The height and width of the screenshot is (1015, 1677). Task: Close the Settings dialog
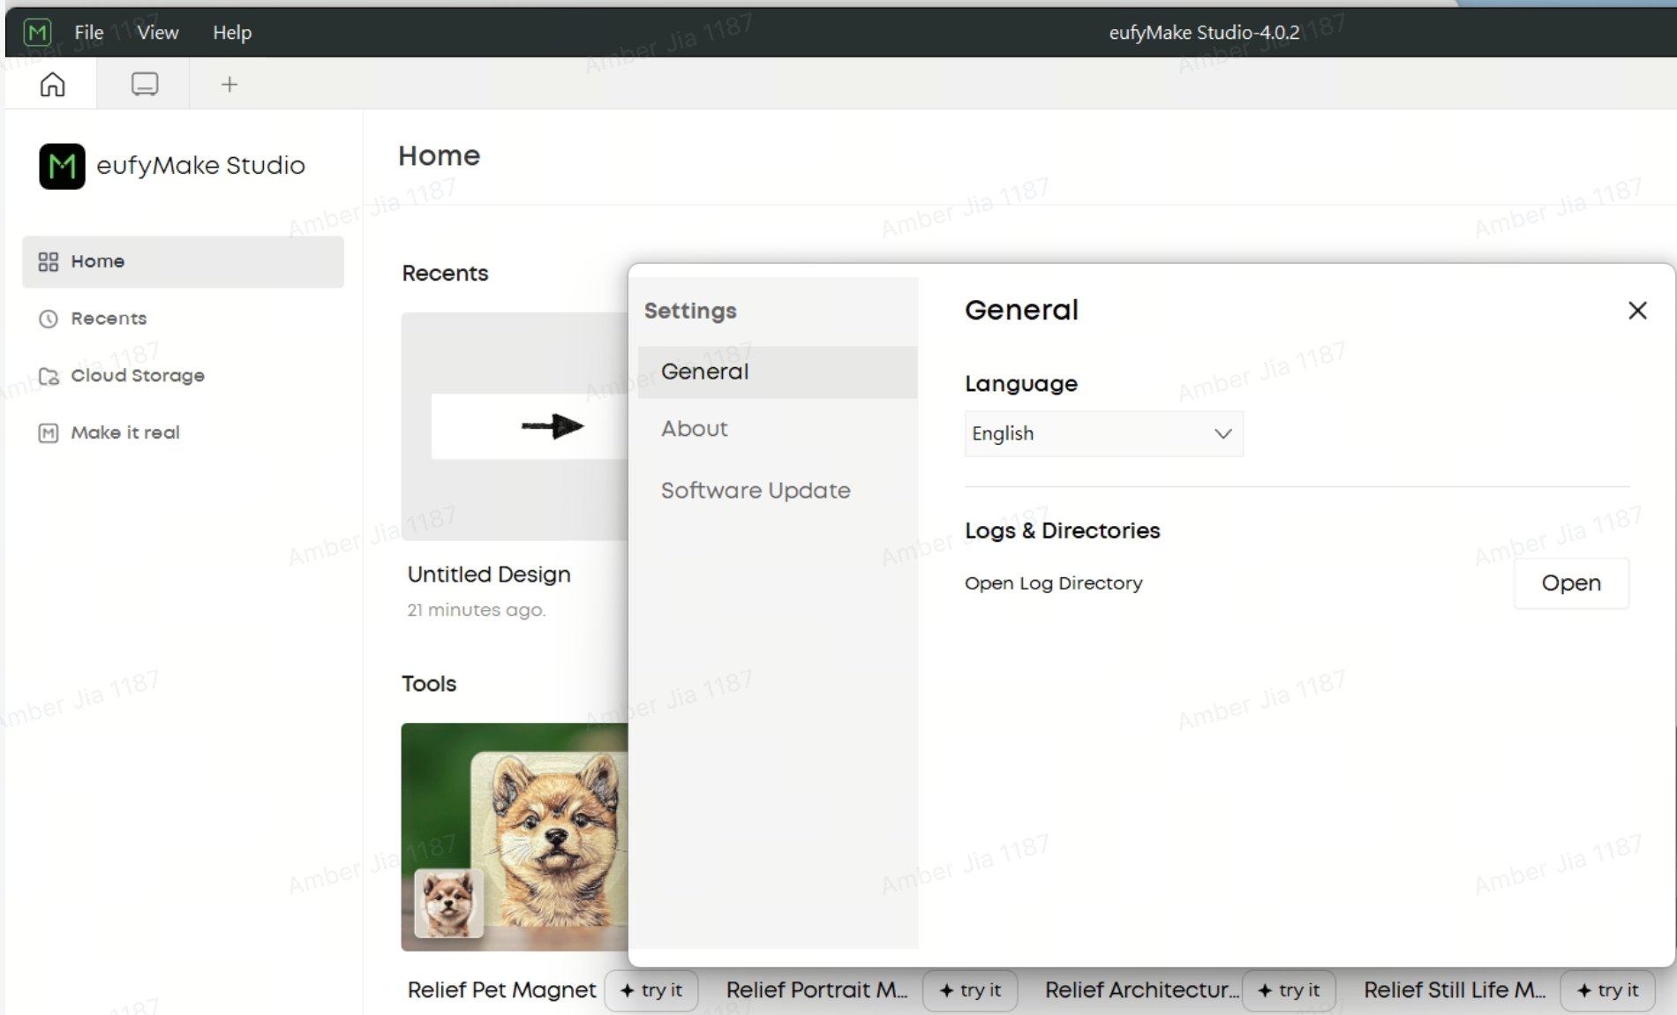click(x=1637, y=311)
